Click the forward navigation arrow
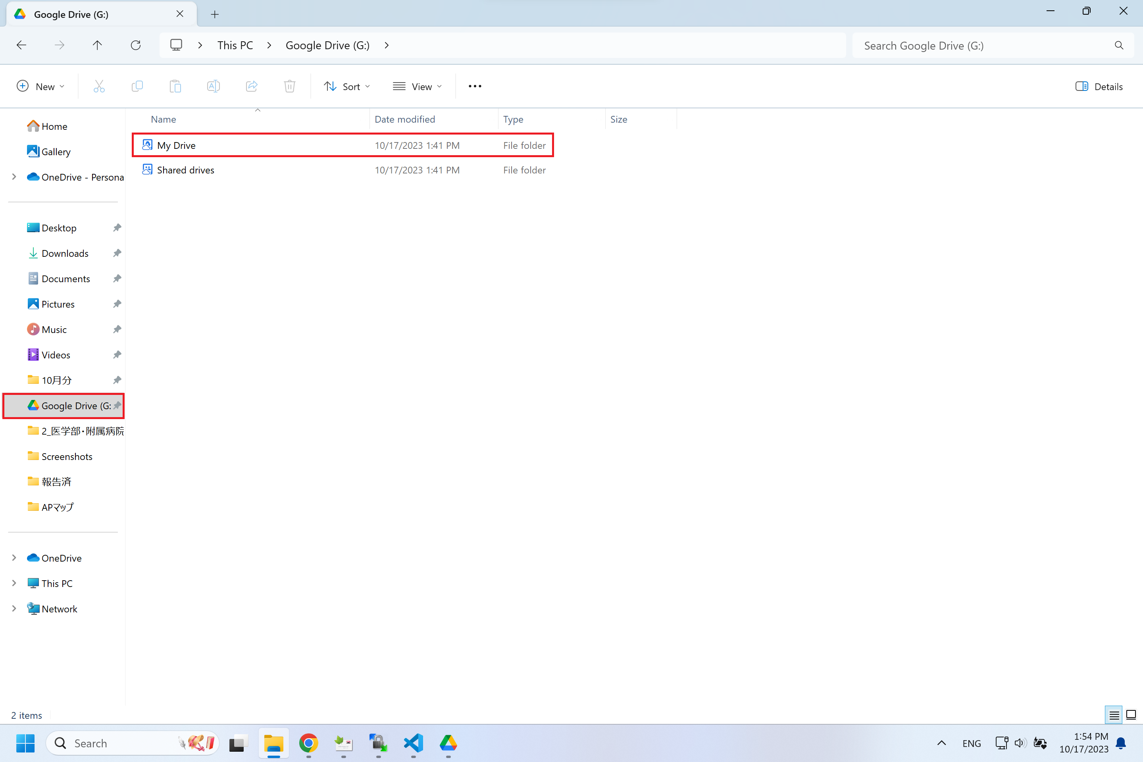This screenshot has width=1143, height=762. 59,45
